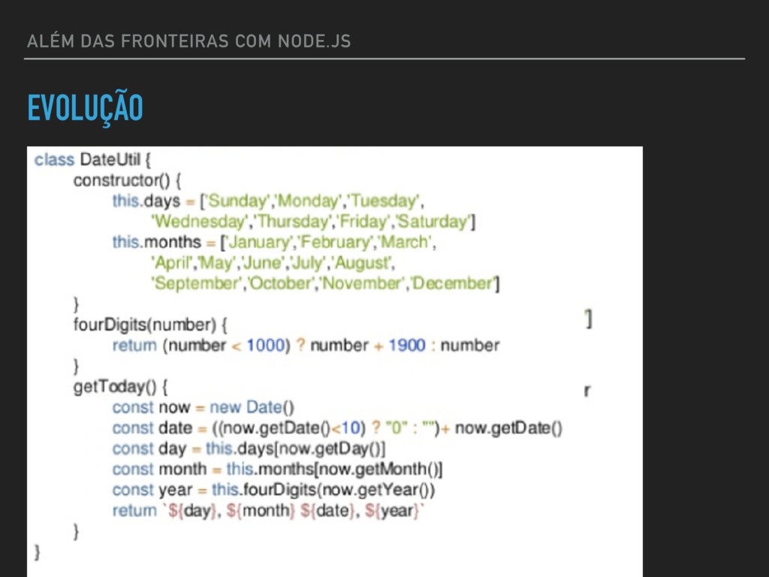The width and height of the screenshot is (769, 577).
Task: Click the header 'ALÉM DAS FRONTEIRAS COM NODE.JS'
Action: [x=188, y=41]
